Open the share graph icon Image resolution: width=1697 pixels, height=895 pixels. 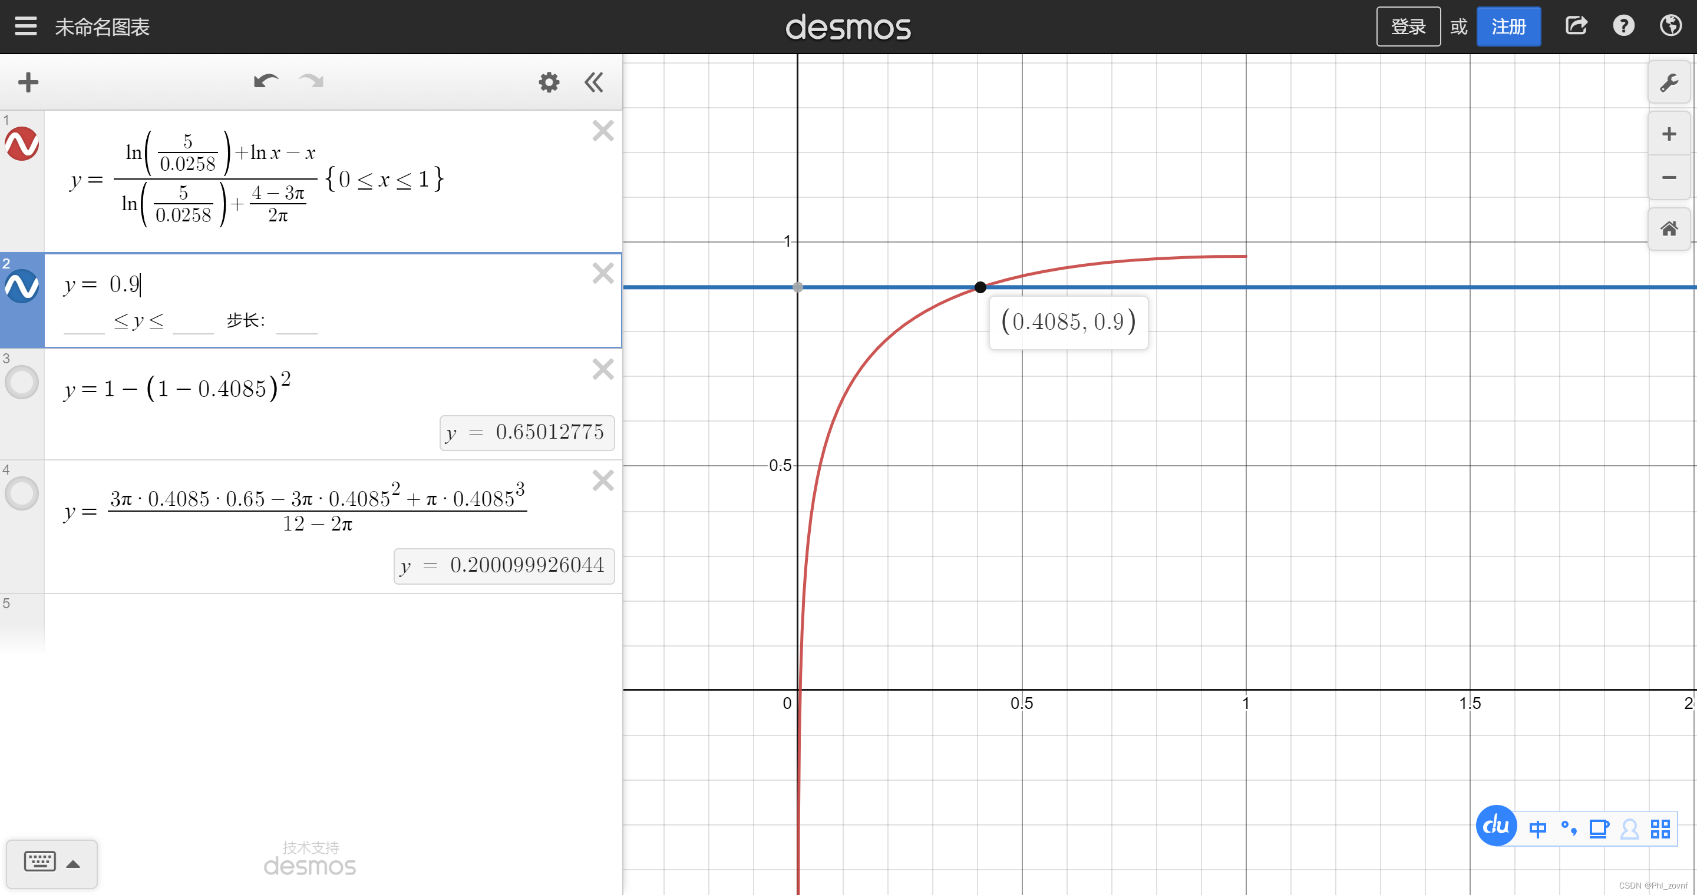(x=1576, y=26)
